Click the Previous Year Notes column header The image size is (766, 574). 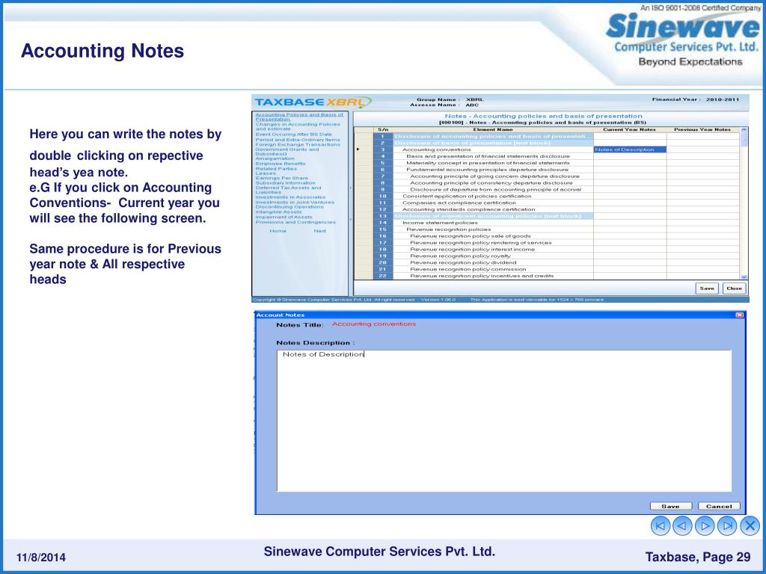(x=702, y=129)
